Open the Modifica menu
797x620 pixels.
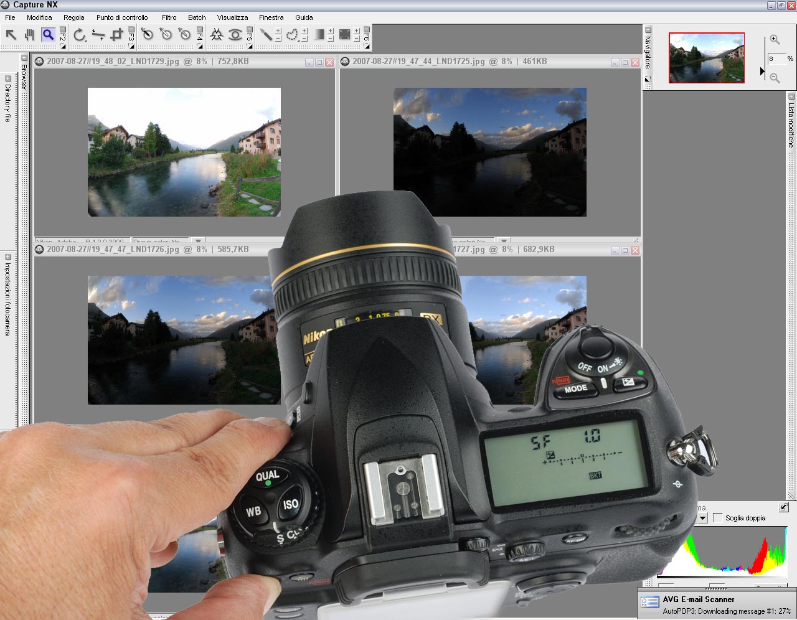pyautogui.click(x=39, y=17)
